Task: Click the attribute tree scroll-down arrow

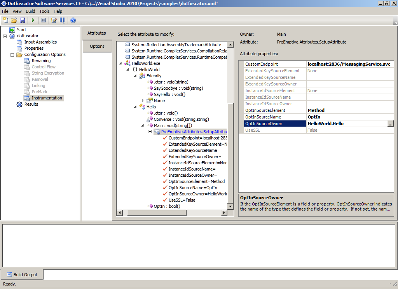Action: (x=230, y=206)
